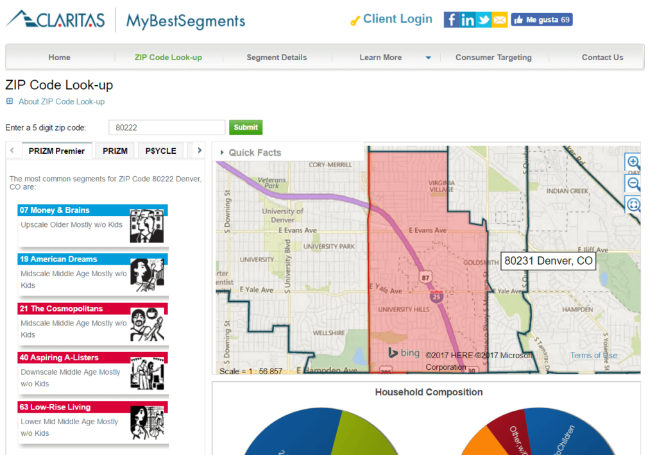The width and height of the screenshot is (657, 455).
Task: Click the 80231 Denver, CO map label
Action: pos(548,261)
